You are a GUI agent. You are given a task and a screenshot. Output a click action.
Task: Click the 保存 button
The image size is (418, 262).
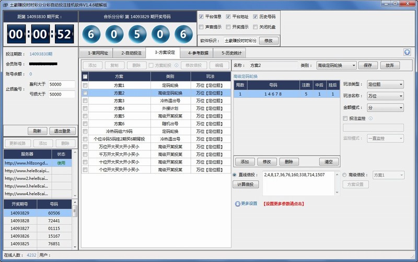[368, 65]
